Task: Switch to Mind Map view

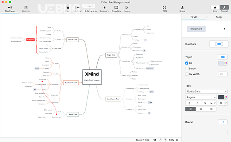Action: coord(10,9)
